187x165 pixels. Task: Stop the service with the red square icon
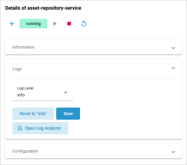(69, 24)
